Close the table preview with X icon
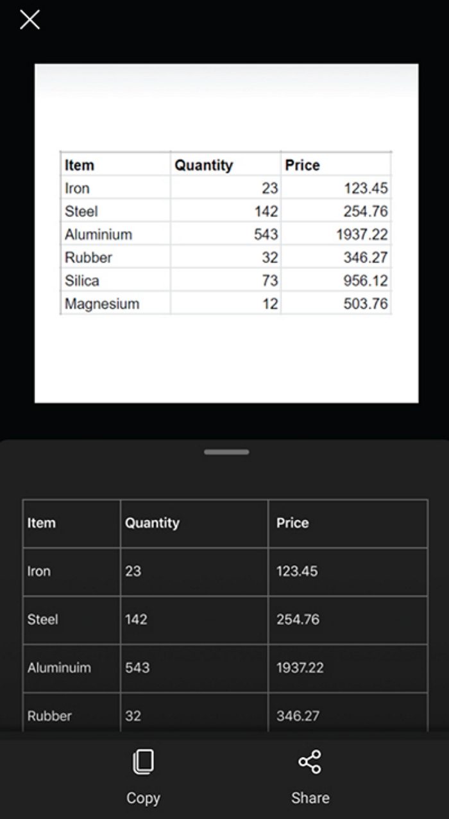The image size is (449, 819). click(30, 20)
